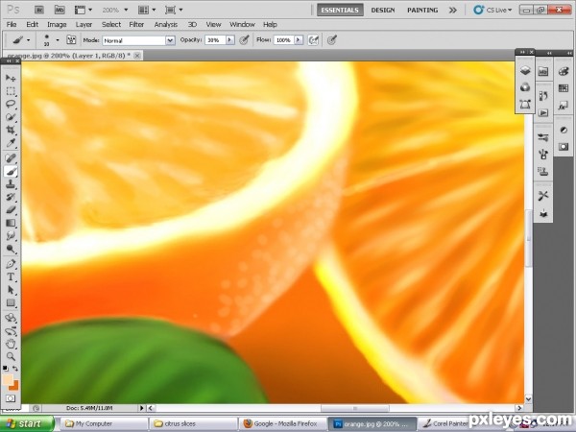The width and height of the screenshot is (576, 432).
Task: Select the Move tool
Action: coord(11,78)
